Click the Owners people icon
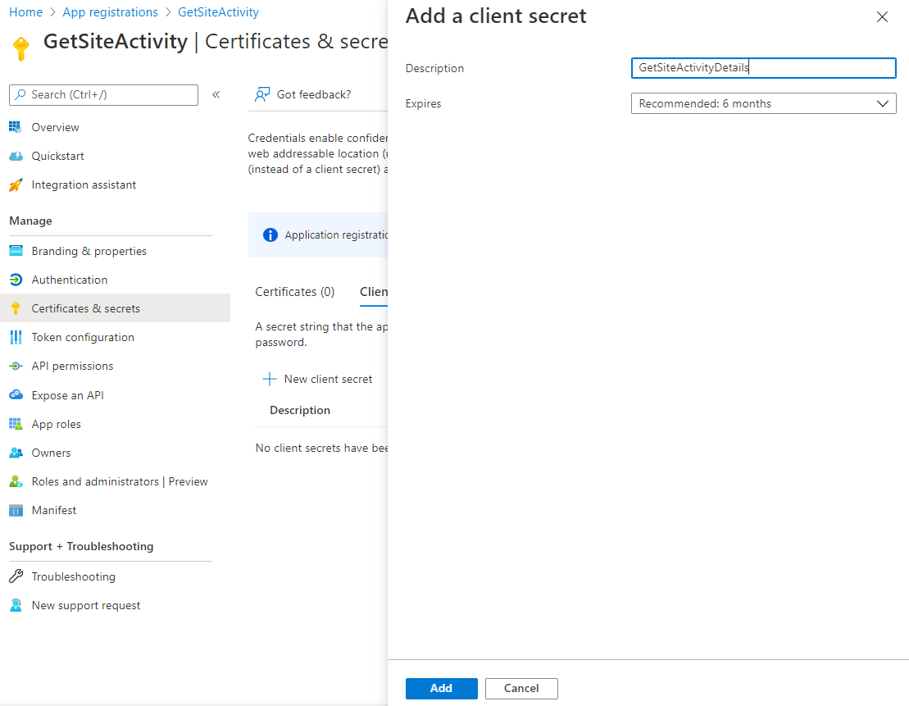 click(16, 453)
